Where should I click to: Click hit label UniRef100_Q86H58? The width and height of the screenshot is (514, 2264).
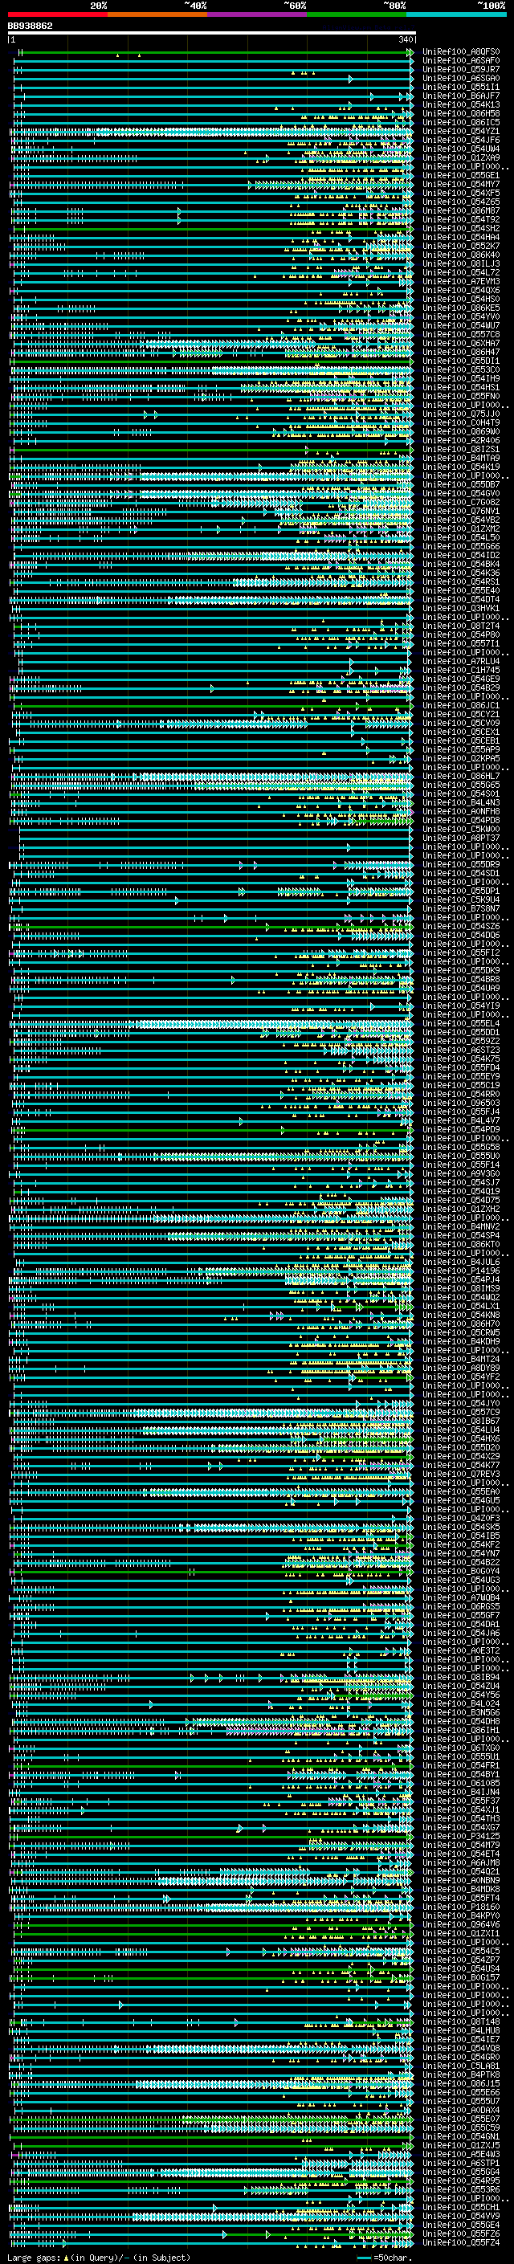[461, 113]
